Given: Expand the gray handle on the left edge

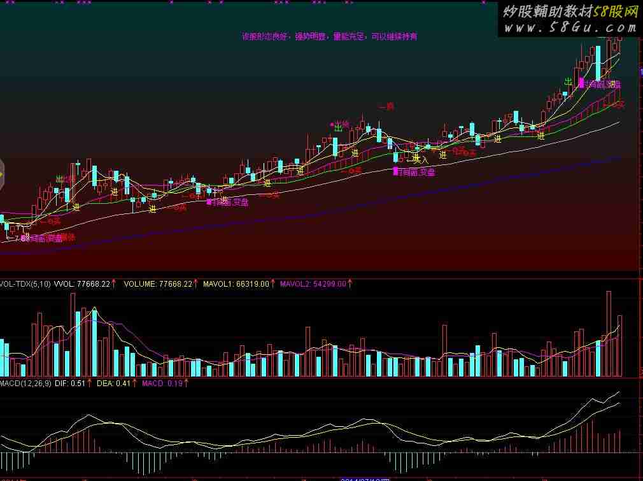Looking at the screenshot, I should [2, 175].
